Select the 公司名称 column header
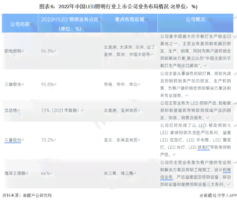This screenshot has width=237, height=202. coord(20,24)
